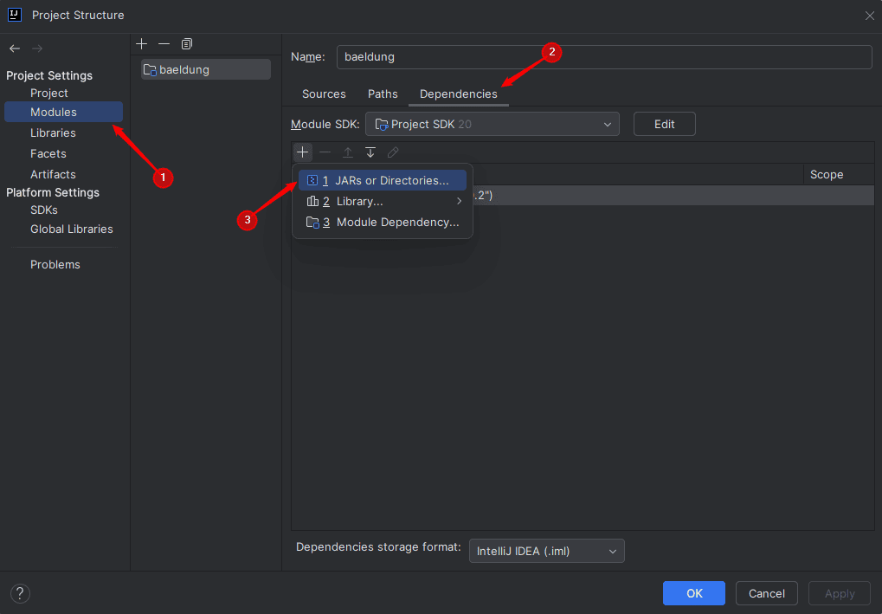This screenshot has height=614, width=882.
Task: Open Dependencies storage format dropdown
Action: point(547,551)
